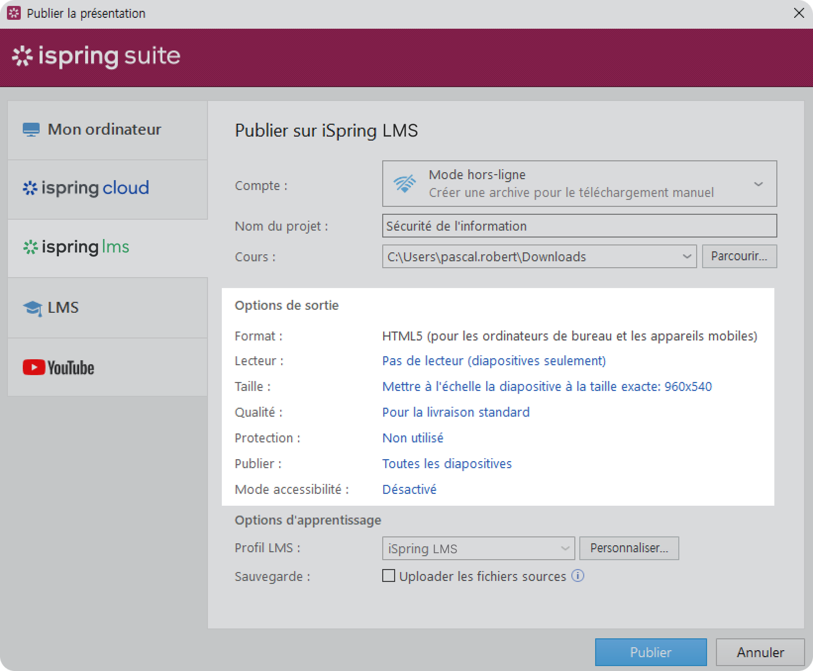
Task: Expand the Profil LMS dropdown
Action: tap(564, 548)
